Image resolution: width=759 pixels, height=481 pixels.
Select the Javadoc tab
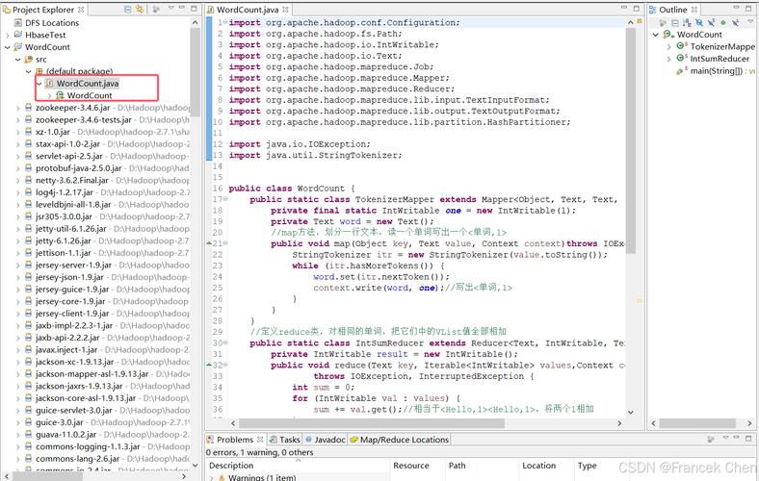pos(329,440)
